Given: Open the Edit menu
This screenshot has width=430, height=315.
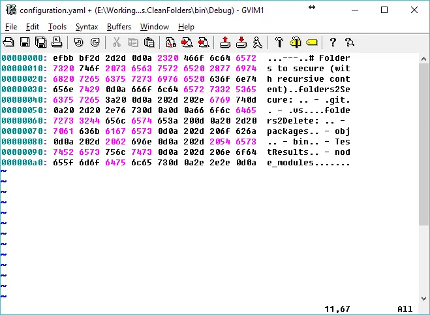Looking at the screenshot, I should pos(33,27).
